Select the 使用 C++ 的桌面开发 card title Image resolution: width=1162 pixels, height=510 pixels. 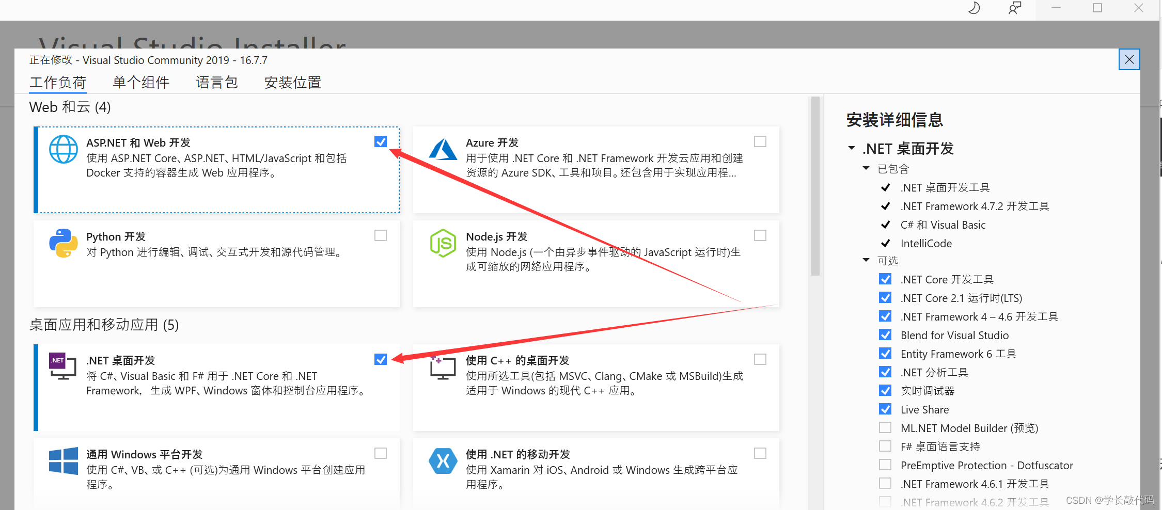coord(517,361)
